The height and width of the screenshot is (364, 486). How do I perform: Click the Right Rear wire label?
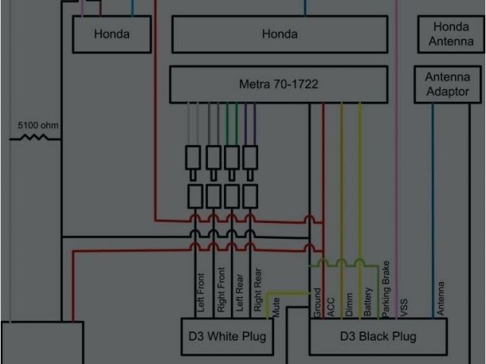pyautogui.click(x=257, y=290)
